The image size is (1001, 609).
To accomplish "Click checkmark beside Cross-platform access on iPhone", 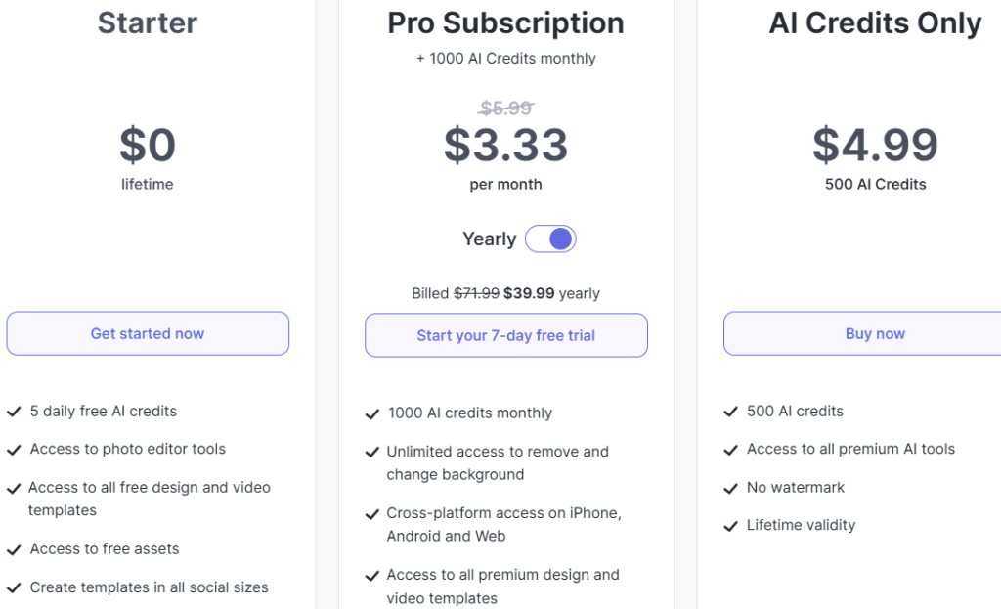I will click(x=372, y=514).
